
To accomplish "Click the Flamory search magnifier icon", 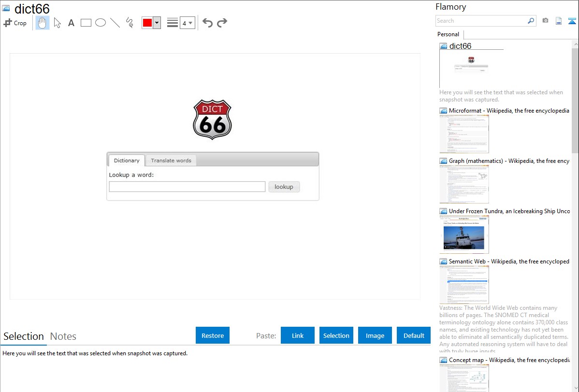I will pos(531,21).
